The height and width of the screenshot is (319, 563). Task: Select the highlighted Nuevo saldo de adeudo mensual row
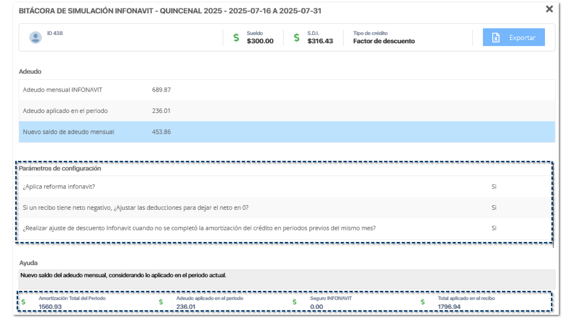[x=287, y=132]
